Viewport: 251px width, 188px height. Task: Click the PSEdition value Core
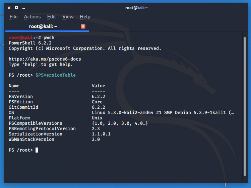97,102
